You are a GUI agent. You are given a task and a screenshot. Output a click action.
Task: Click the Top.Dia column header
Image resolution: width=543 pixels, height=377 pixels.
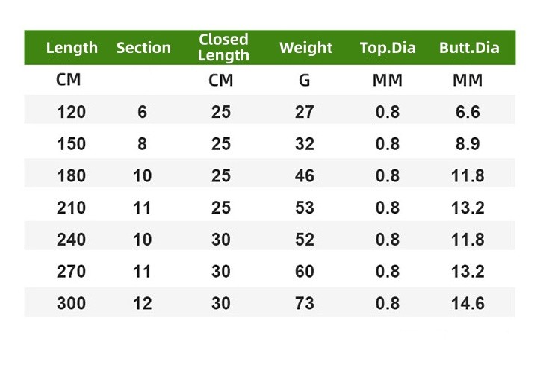[x=388, y=48]
